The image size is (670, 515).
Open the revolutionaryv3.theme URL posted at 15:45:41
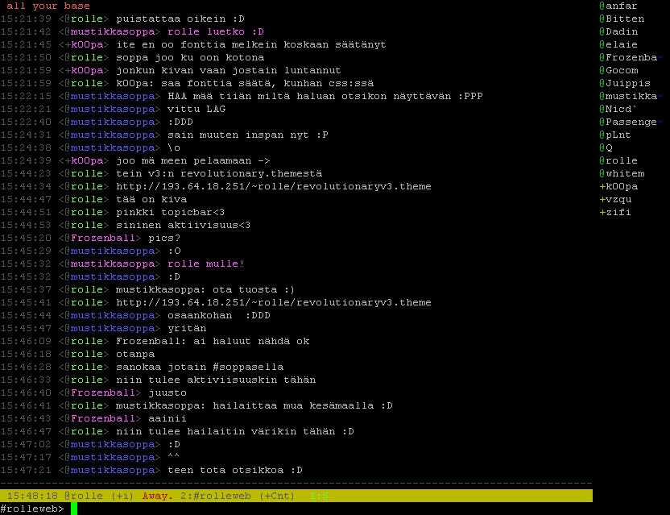click(x=274, y=302)
